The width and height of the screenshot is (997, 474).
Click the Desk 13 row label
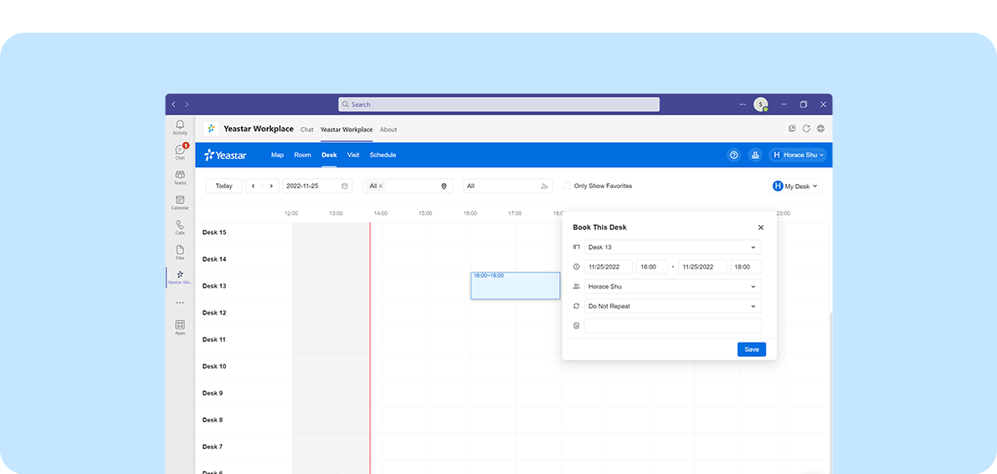tap(213, 286)
